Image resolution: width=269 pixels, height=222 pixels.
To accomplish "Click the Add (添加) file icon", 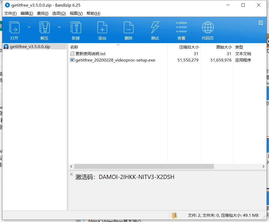I will (x=102, y=27).
